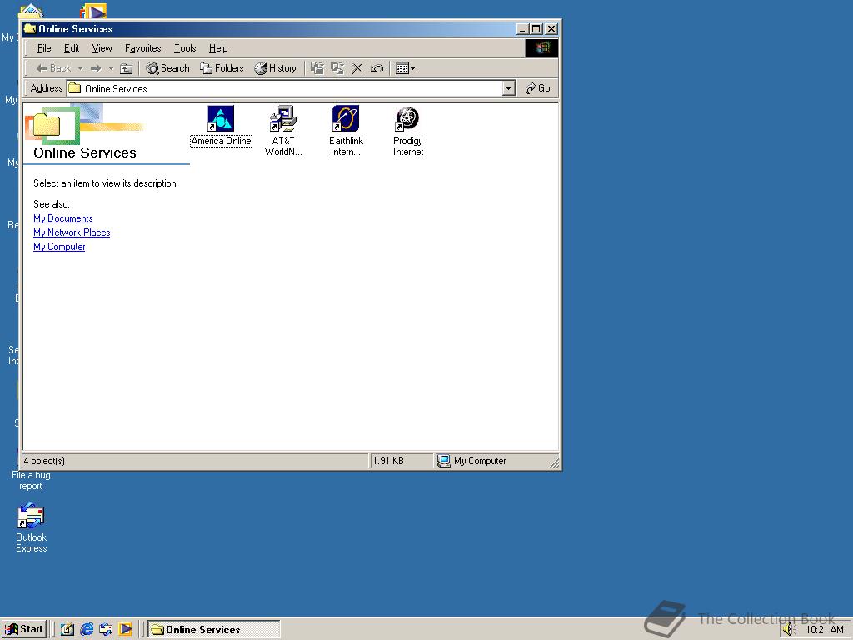This screenshot has width=853, height=640.
Task: Open the History explorer bar icon
Action: pyautogui.click(x=276, y=68)
